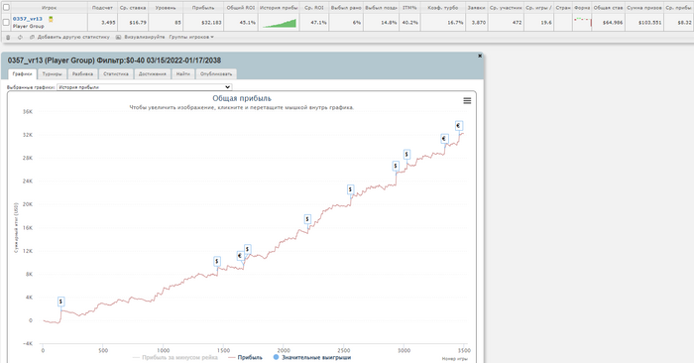Switch to the Разбивка tab
The image size is (694, 363).
82,74
